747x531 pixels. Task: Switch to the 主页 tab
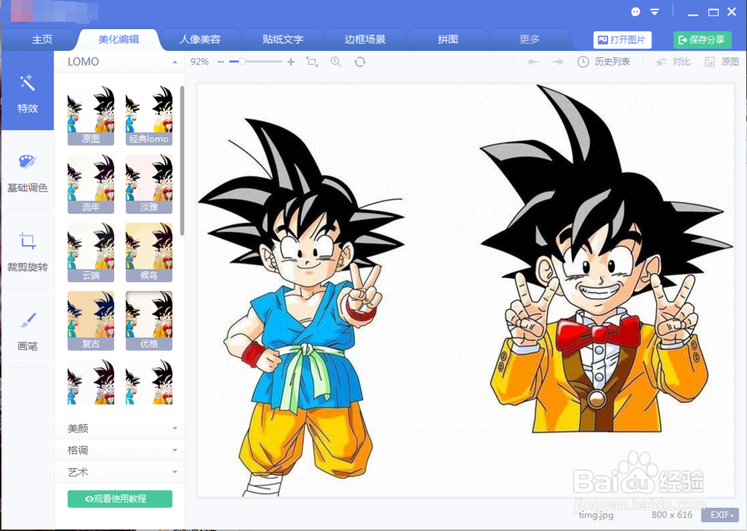42,40
